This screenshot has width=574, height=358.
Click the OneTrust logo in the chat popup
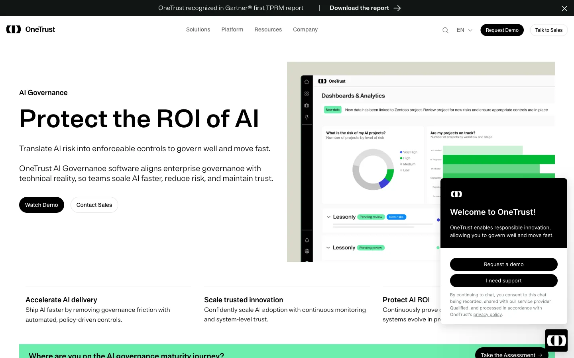(456, 194)
